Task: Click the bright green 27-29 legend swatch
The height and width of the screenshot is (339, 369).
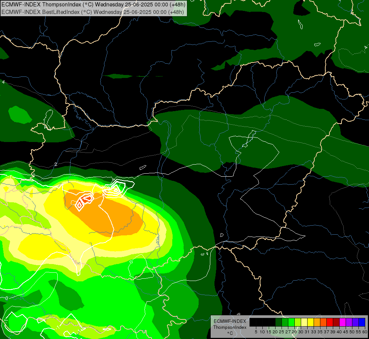Action: coord(291,322)
